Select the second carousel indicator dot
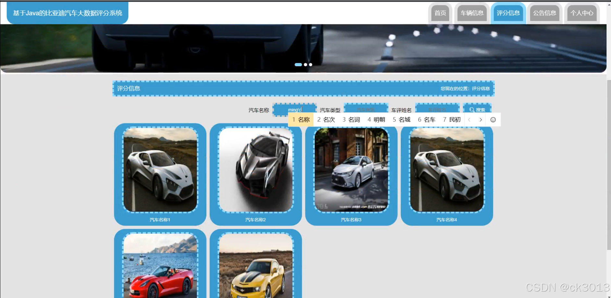611x298 pixels. point(305,65)
